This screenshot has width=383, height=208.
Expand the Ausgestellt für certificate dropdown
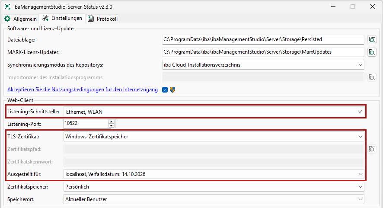(214, 174)
